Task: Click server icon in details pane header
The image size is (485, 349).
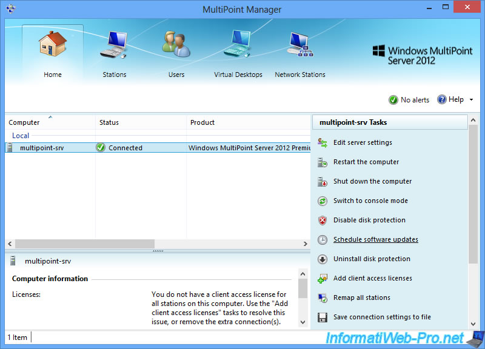Action: pyautogui.click(x=13, y=261)
